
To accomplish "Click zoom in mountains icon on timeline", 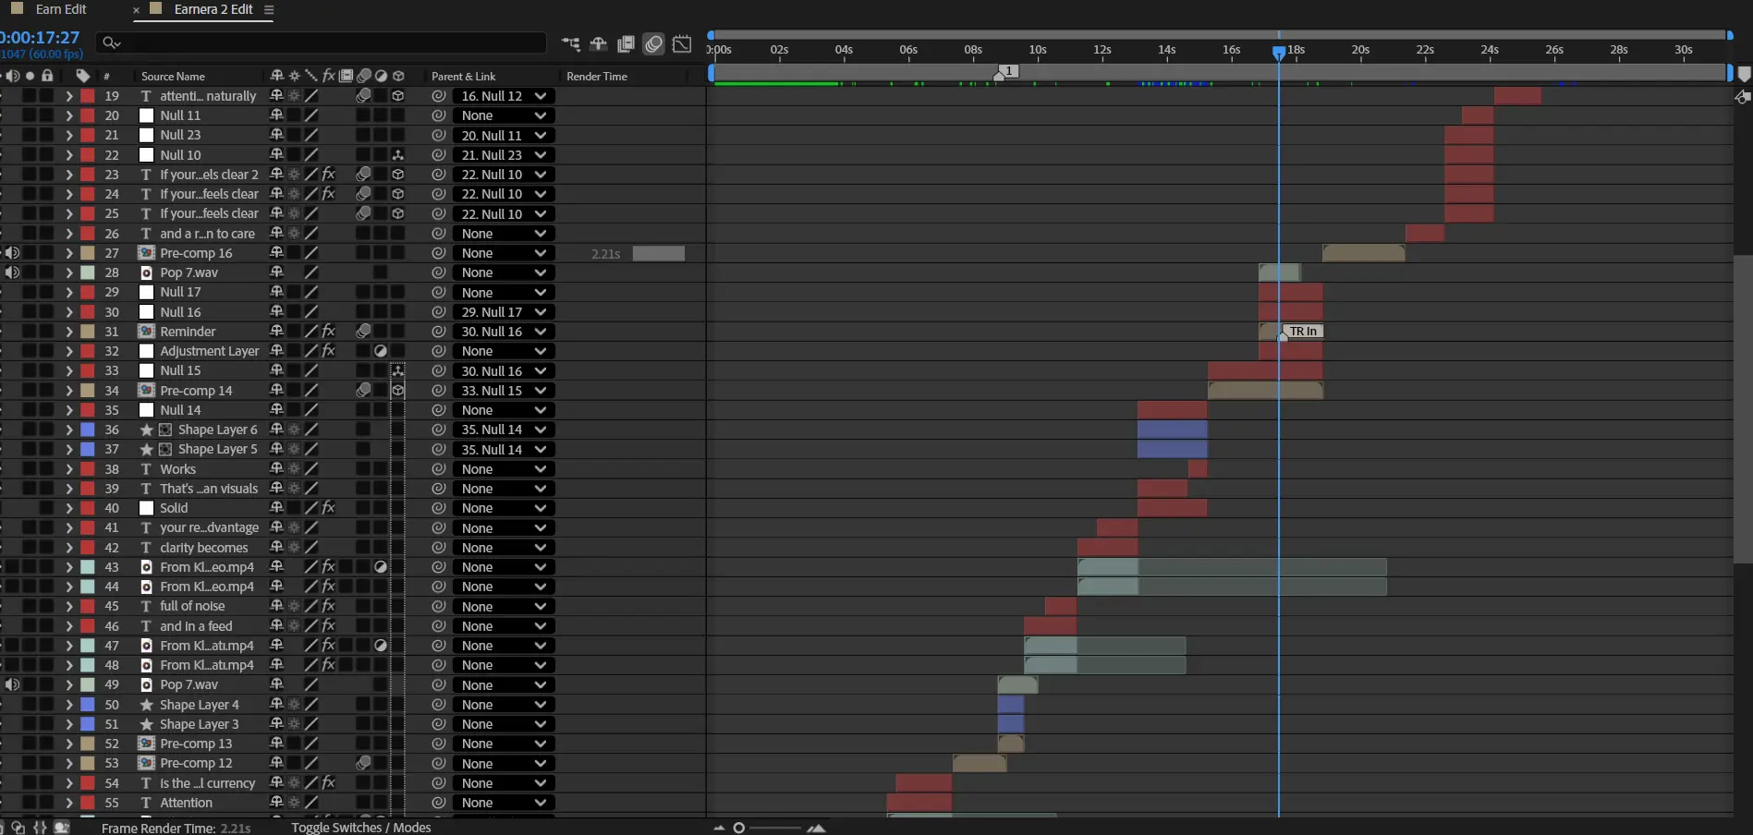I will pyautogui.click(x=816, y=828).
